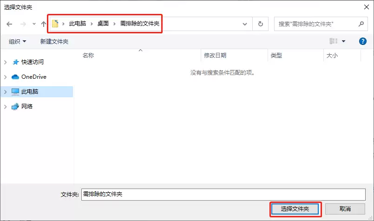The width and height of the screenshot is (374, 221).
Task: Expand the 此电脑 tree node
Action: coord(5,92)
